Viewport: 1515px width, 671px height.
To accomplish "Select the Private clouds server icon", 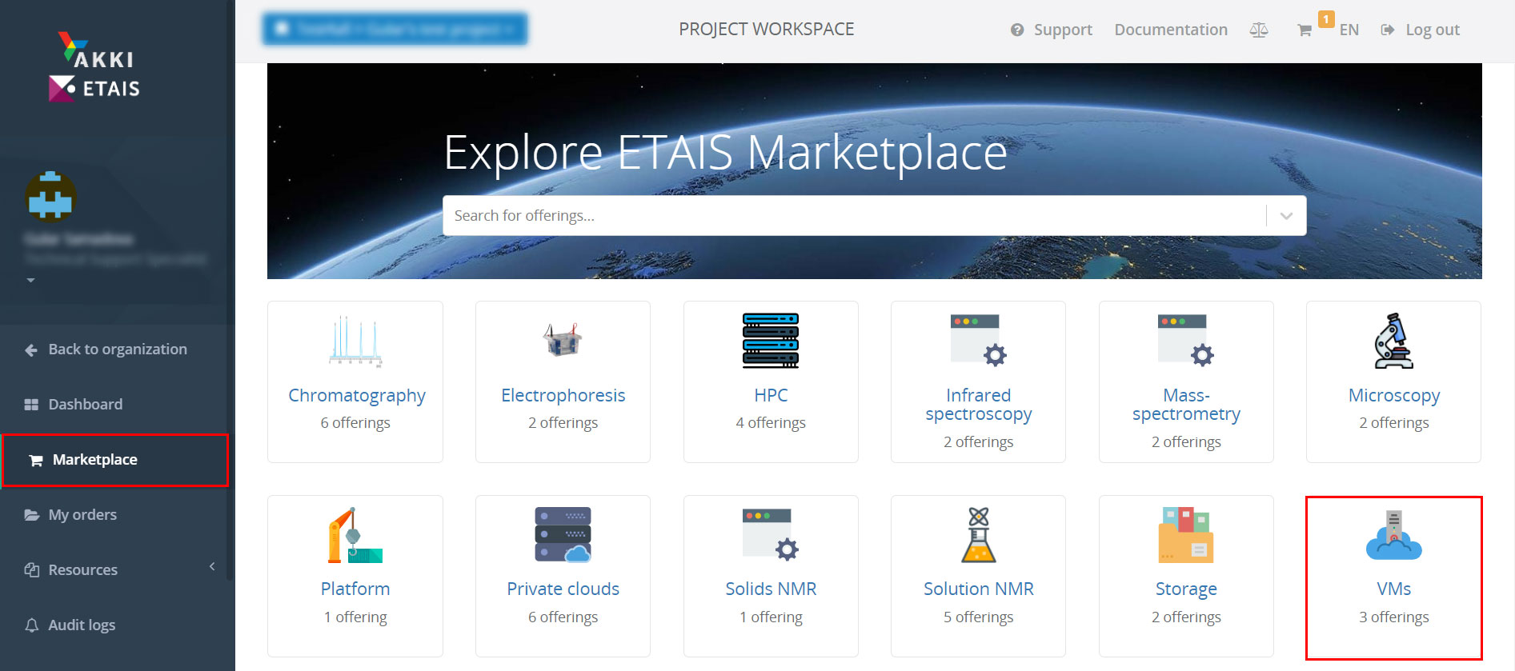I will click(563, 535).
